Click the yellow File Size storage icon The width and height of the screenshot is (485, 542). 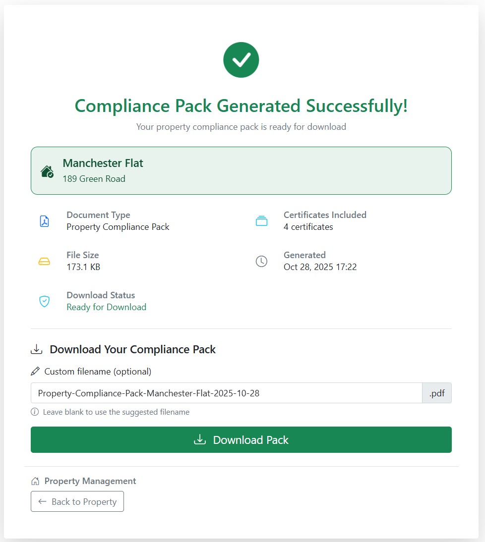(45, 261)
